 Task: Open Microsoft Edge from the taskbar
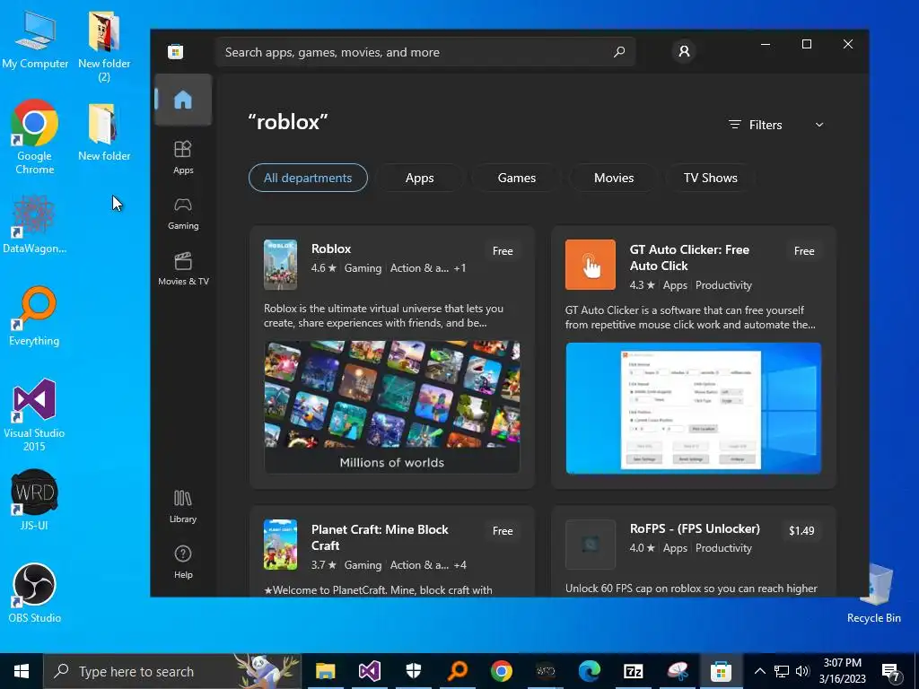point(589,671)
